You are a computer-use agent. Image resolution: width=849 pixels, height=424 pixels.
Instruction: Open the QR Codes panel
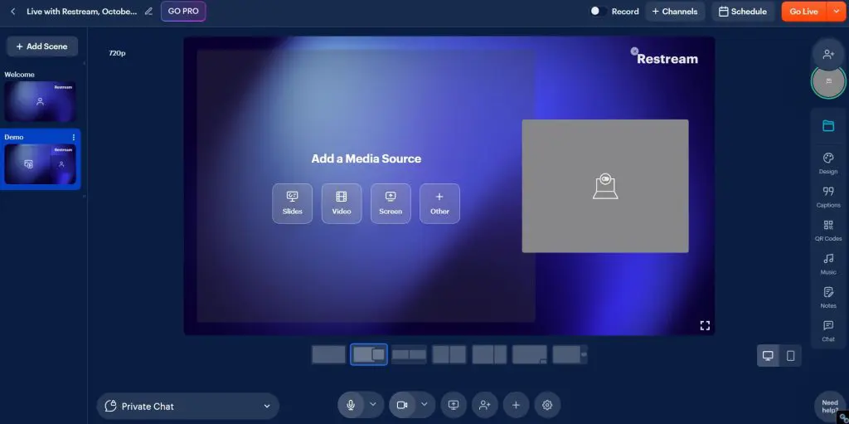828,231
